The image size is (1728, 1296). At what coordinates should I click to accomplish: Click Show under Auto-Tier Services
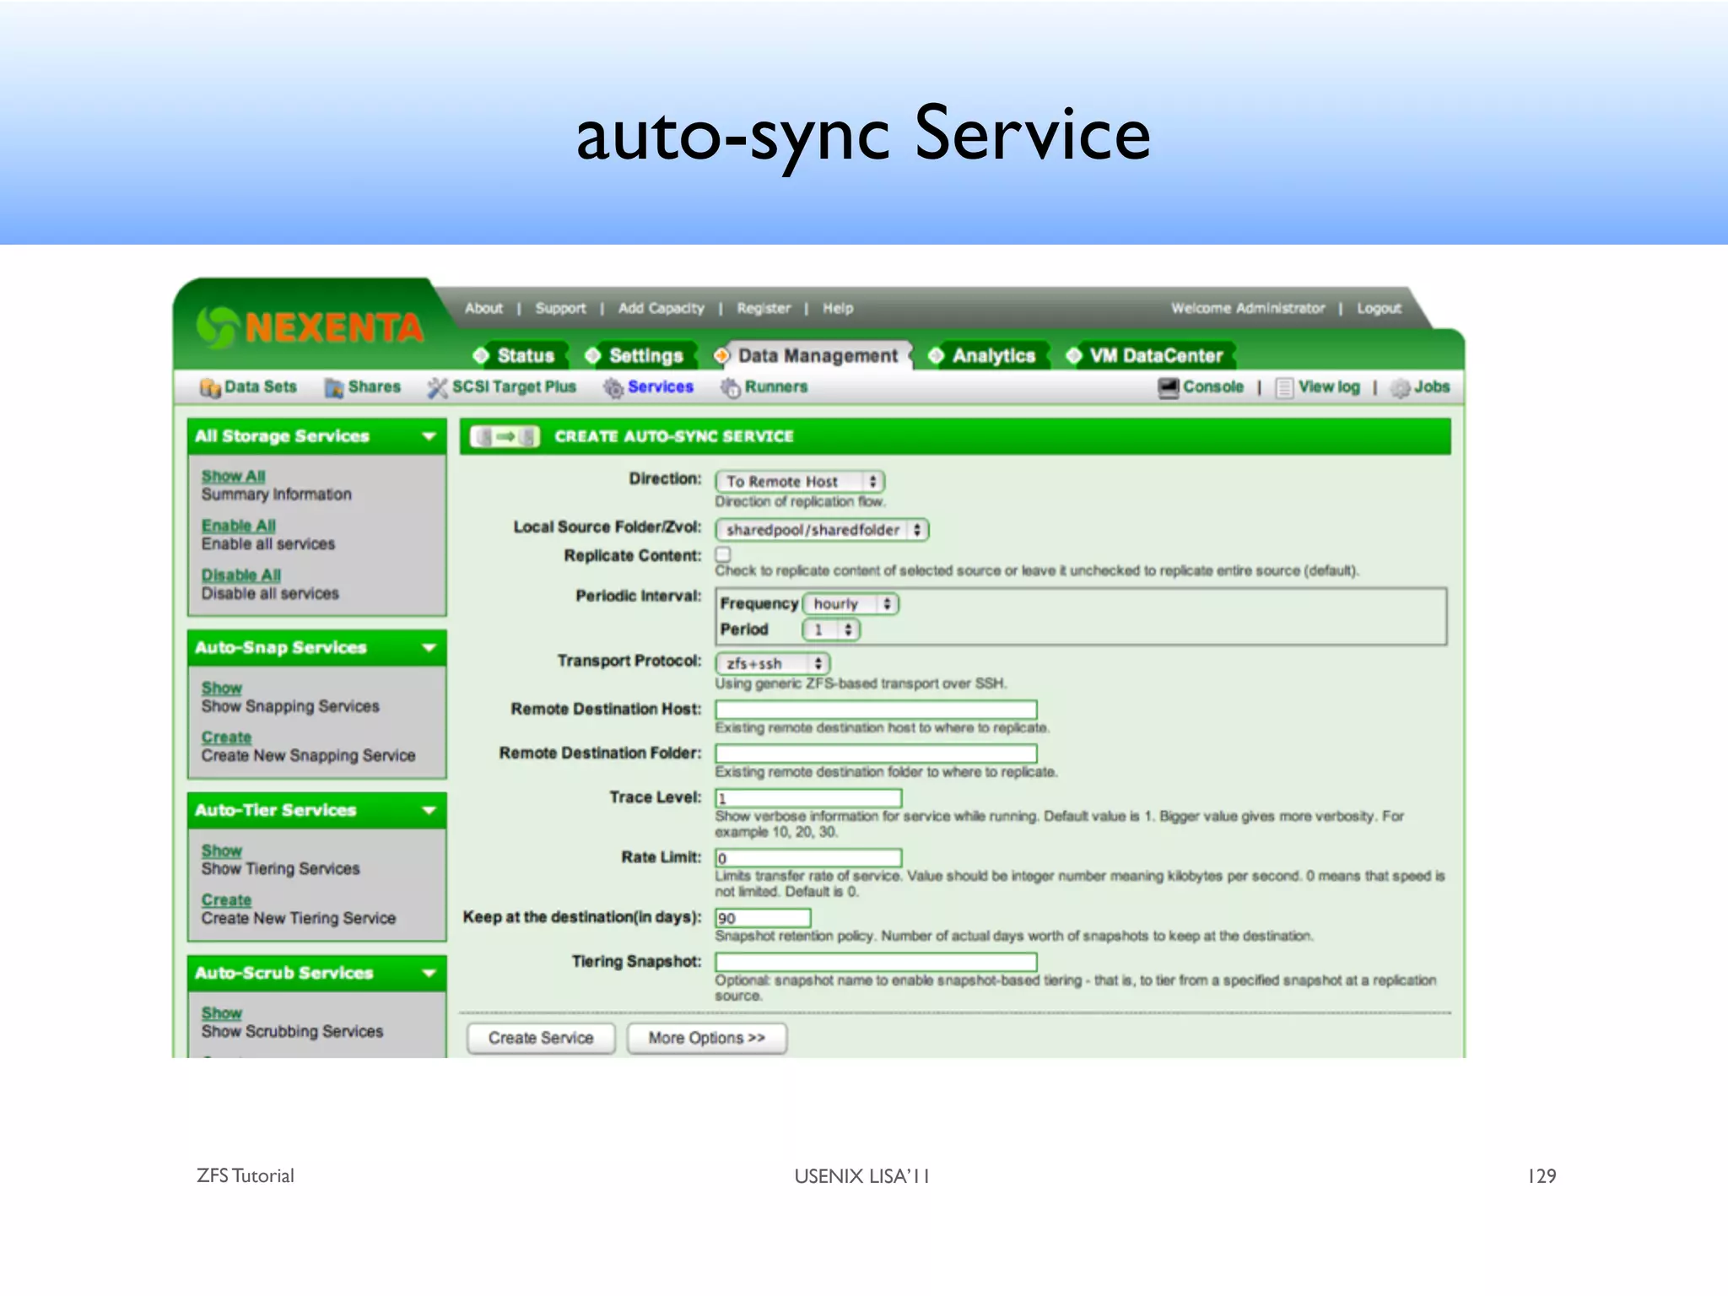pyautogui.click(x=221, y=851)
